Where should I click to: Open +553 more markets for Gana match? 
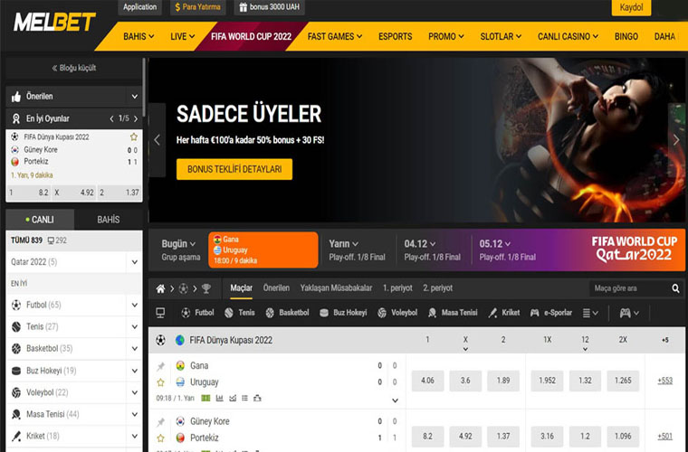[664, 381]
